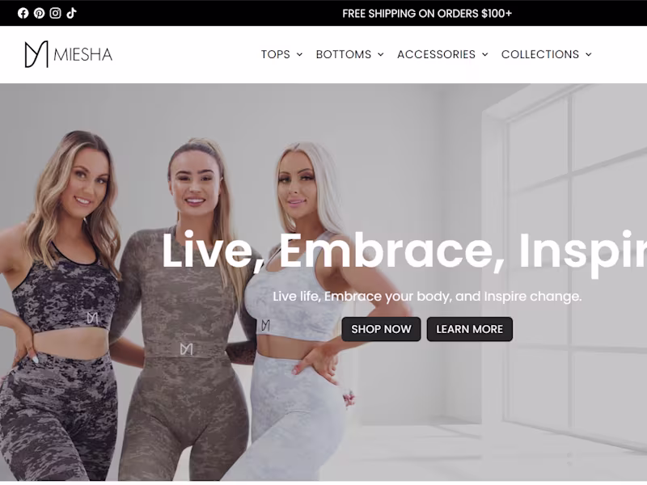The width and height of the screenshot is (647, 485).
Task: Click the LEARN MORE button
Action: [x=470, y=329]
